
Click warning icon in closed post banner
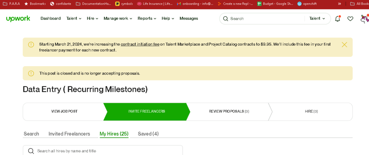click(x=31, y=73)
